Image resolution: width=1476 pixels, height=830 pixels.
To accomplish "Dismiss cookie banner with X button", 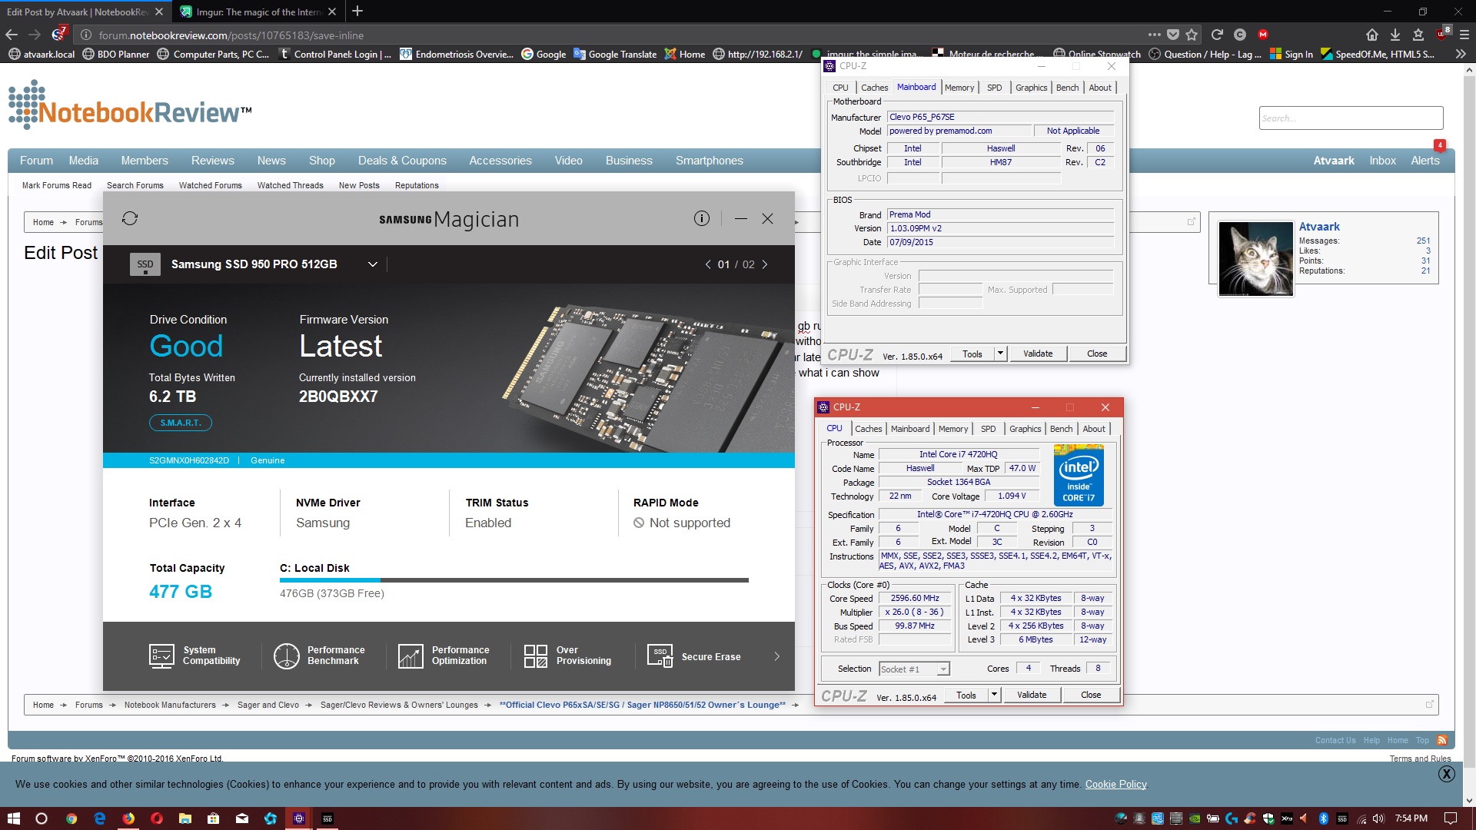I will [1446, 774].
